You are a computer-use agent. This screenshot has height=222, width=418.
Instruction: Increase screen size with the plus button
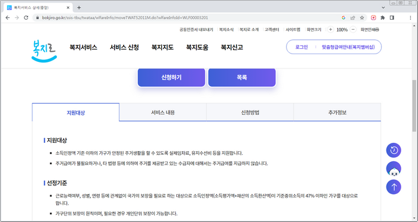click(x=330, y=30)
